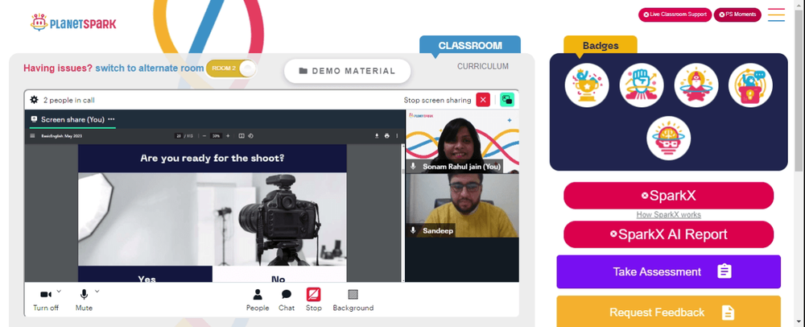805x327 pixels.
Task: Click the green picture-in-picture icon
Action: pos(507,100)
